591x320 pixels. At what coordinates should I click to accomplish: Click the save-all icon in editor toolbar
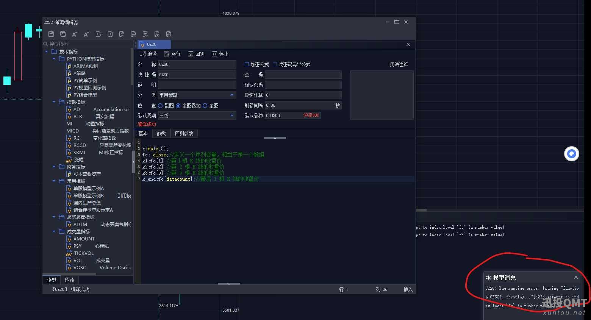63,34
